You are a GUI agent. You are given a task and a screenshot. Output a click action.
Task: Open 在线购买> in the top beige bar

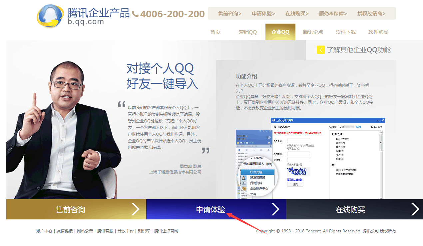coord(297,14)
